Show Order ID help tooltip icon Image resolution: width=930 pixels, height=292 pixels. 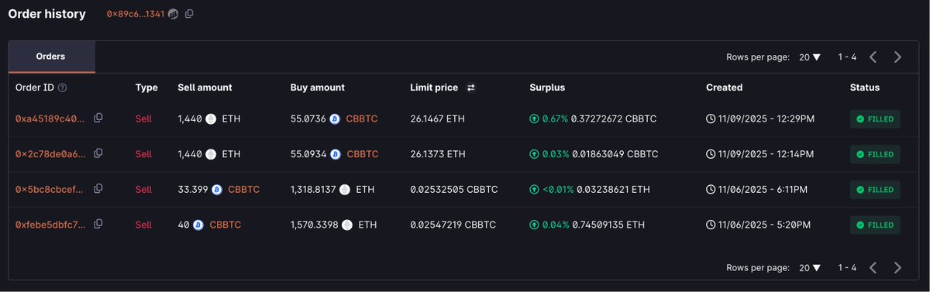tap(62, 88)
